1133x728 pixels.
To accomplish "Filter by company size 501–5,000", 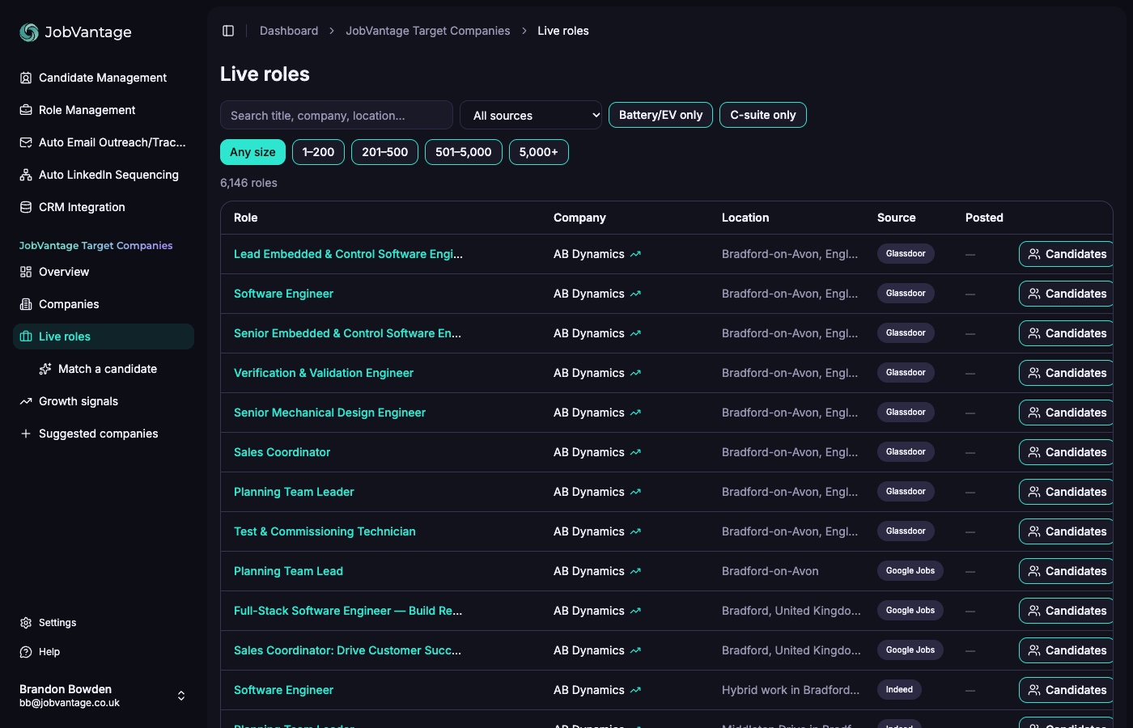I will pyautogui.click(x=464, y=152).
